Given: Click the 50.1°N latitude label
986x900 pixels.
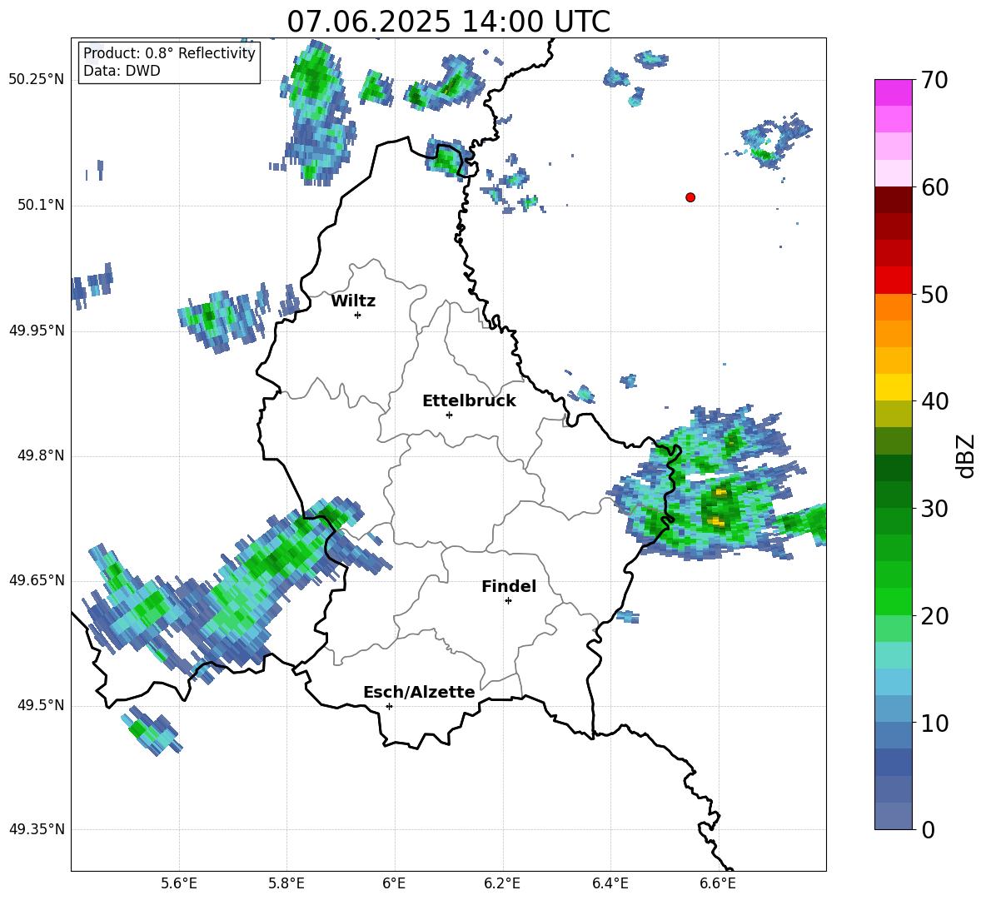Looking at the screenshot, I should tap(41, 205).
